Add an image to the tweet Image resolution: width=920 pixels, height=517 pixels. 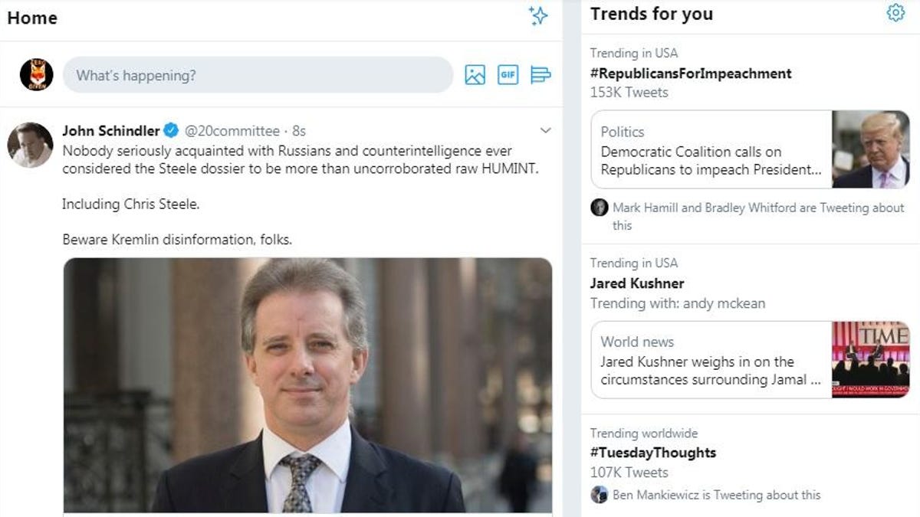pos(475,74)
